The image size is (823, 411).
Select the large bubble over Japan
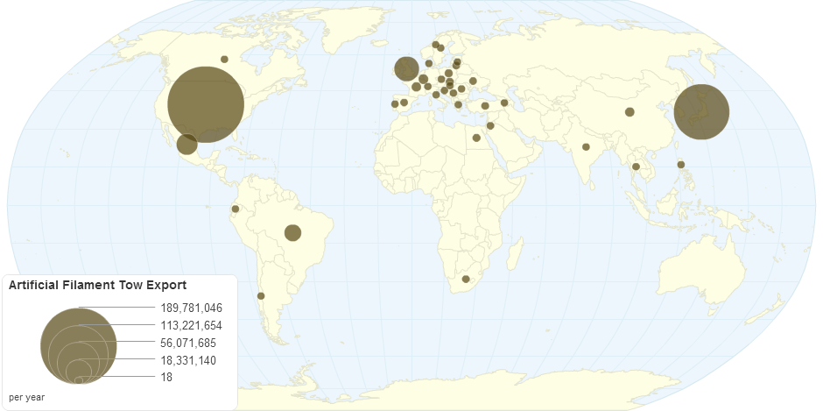pos(701,111)
